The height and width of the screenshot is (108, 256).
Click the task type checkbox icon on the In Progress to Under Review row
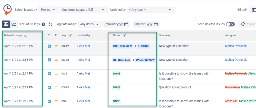(49, 60)
